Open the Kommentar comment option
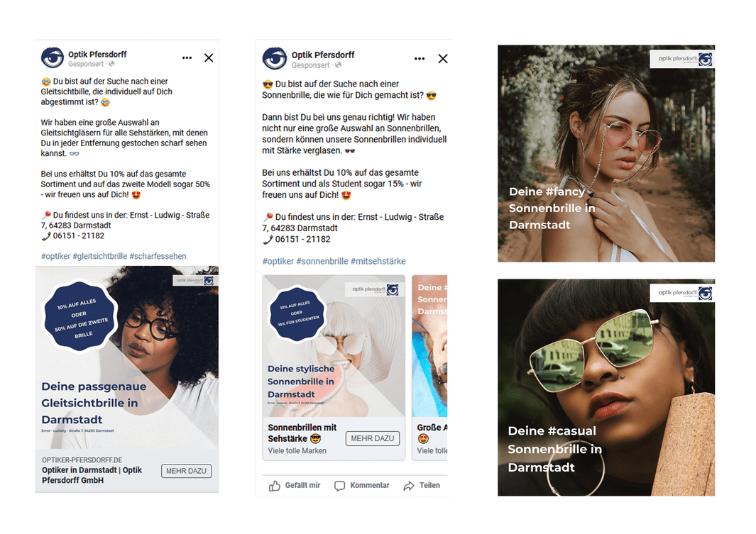The height and width of the screenshot is (534, 756). [361, 485]
